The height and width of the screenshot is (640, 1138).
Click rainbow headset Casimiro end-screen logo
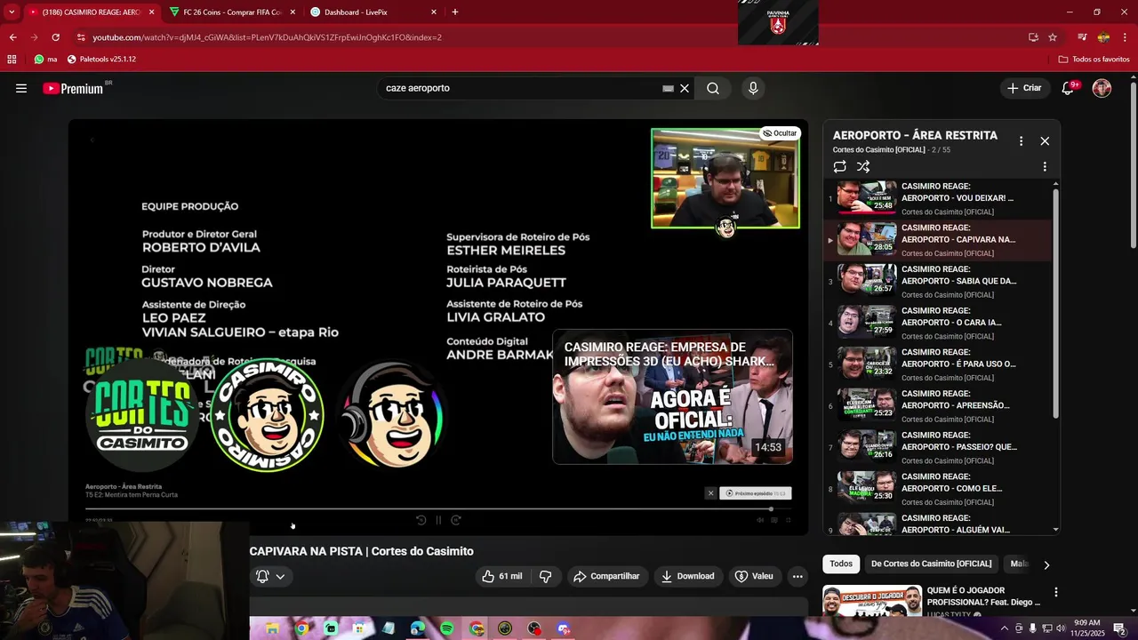[x=392, y=414]
